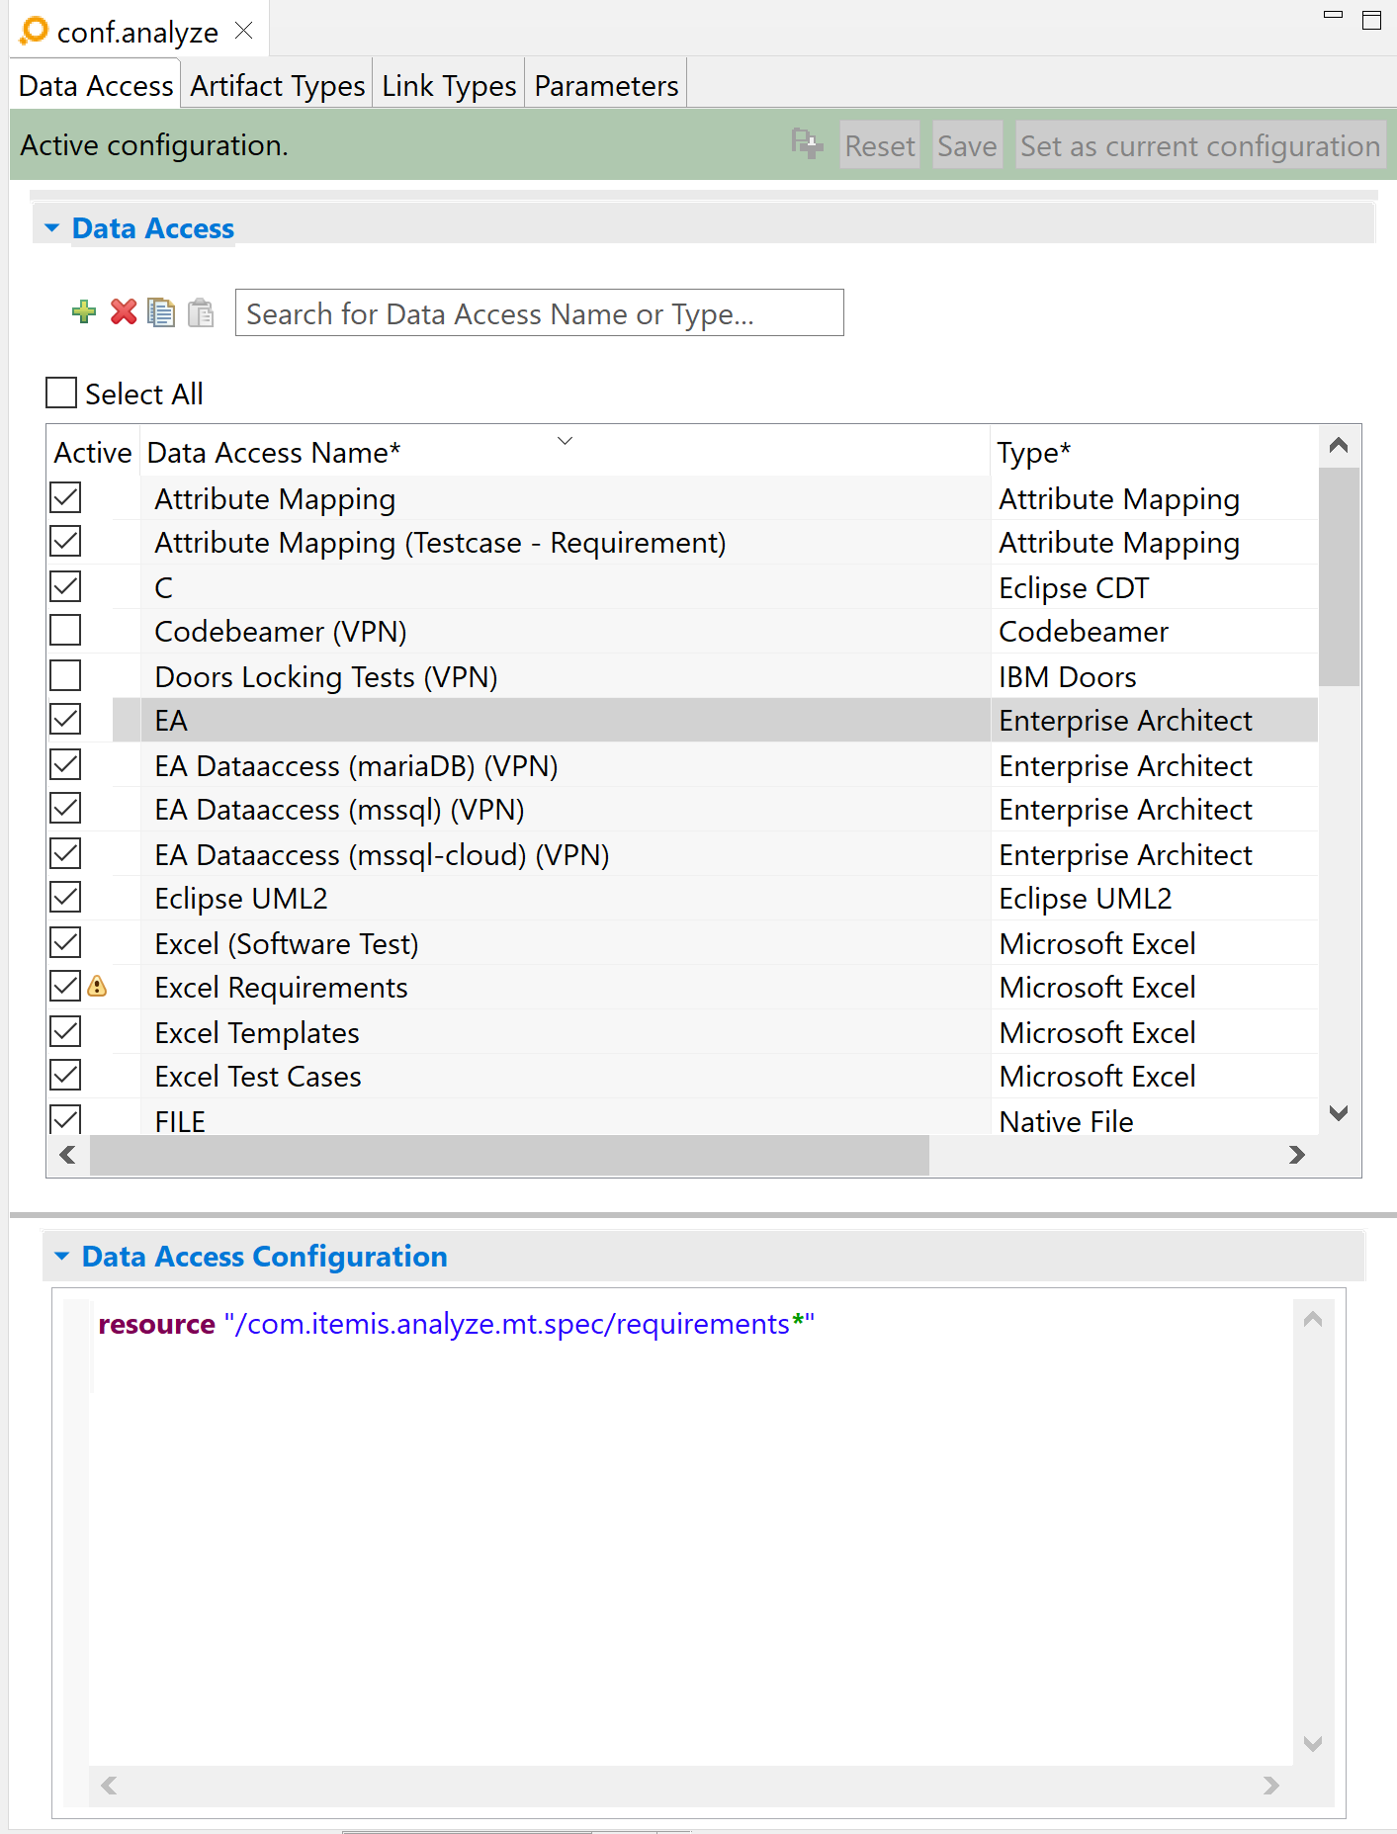
Task: Collapse the Data Access section
Action: pos(52,228)
